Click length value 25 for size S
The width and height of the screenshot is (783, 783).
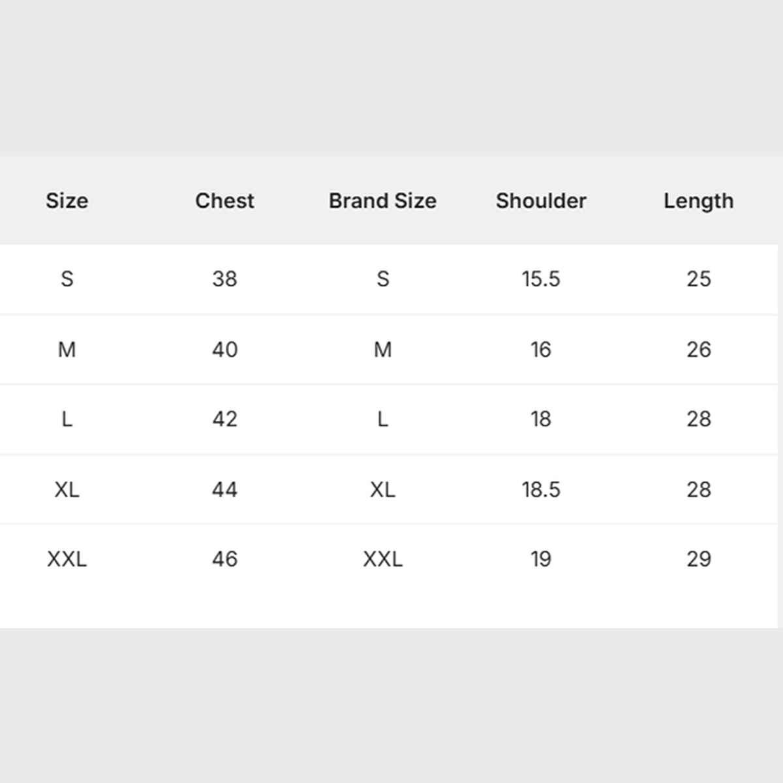coord(698,279)
